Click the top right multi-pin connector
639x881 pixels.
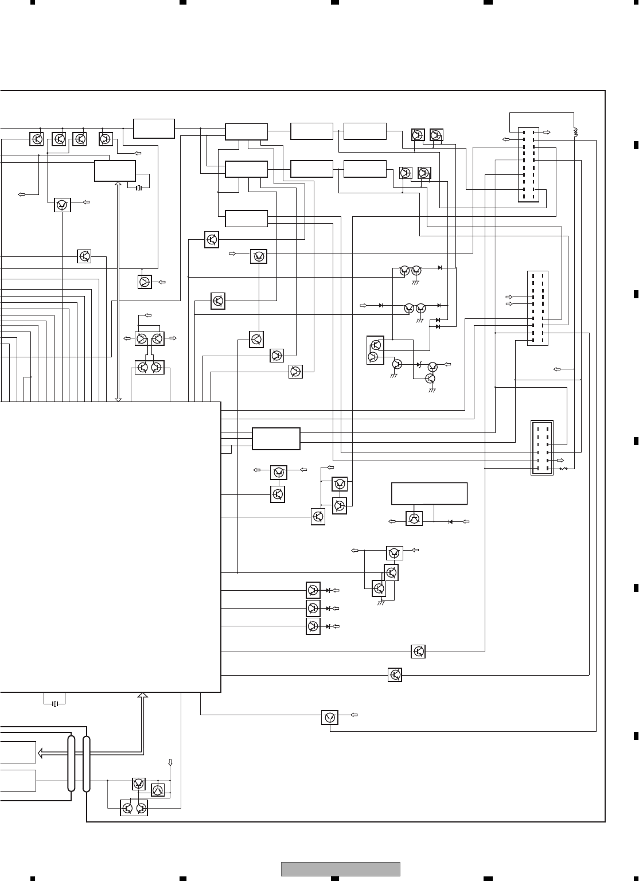(x=528, y=165)
